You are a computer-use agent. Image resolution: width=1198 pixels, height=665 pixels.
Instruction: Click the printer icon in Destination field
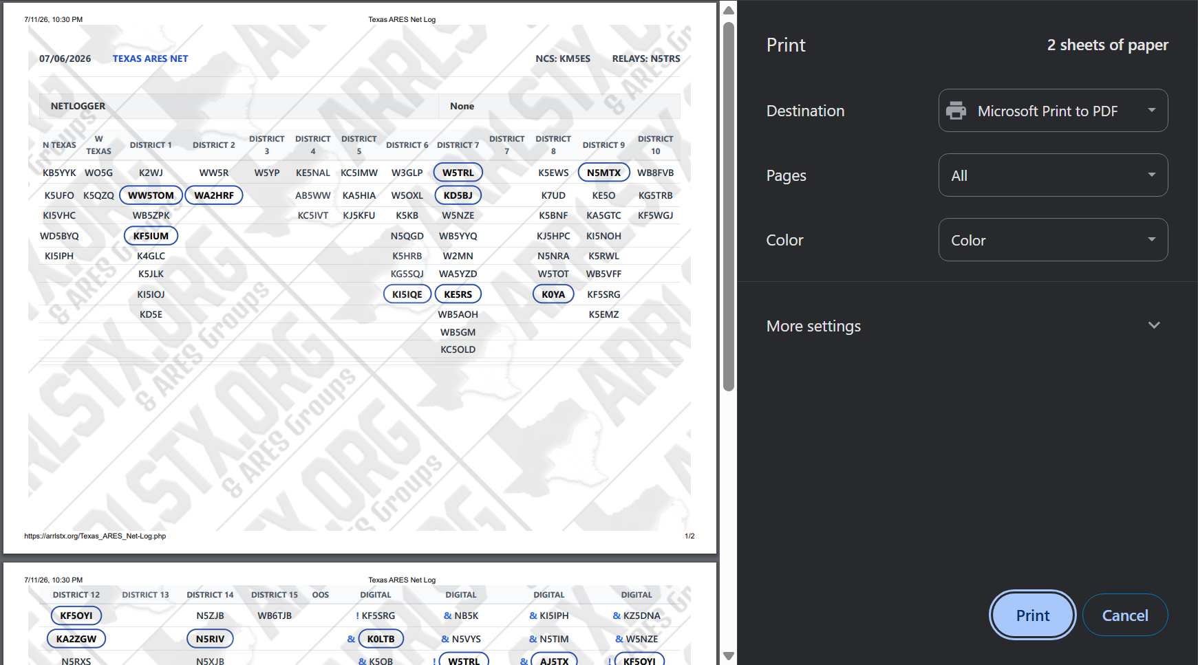click(x=956, y=111)
